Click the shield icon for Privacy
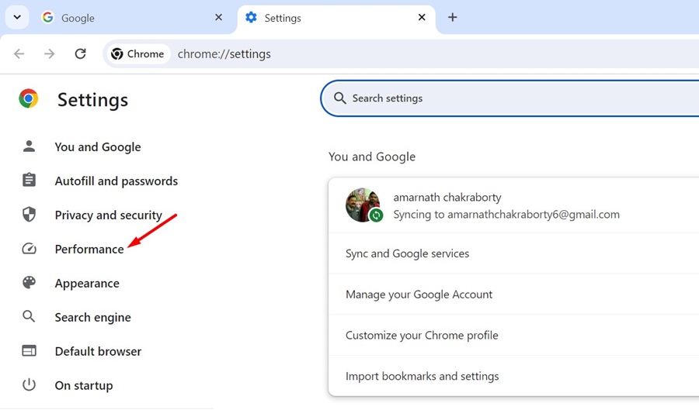Screen dimensions: 699x410 (x=29, y=215)
